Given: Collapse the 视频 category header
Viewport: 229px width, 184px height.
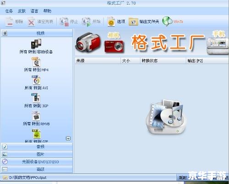Looking at the screenshot, I should (x=37, y=33).
